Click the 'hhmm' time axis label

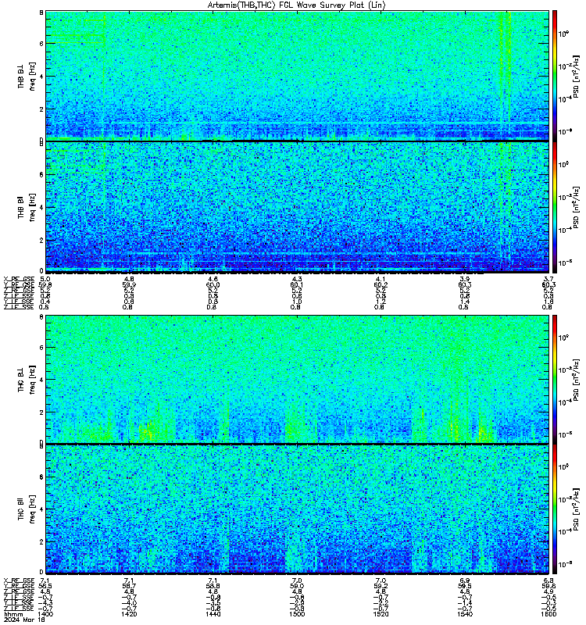pyautogui.click(x=13, y=614)
